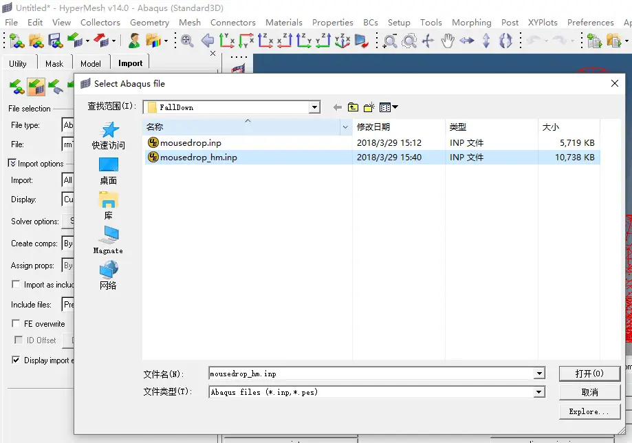Open the rainbow folder icon dropdown arrow
The image size is (632, 443).
click(x=166, y=41)
